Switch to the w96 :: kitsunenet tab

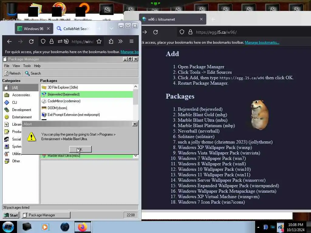coord(173,19)
